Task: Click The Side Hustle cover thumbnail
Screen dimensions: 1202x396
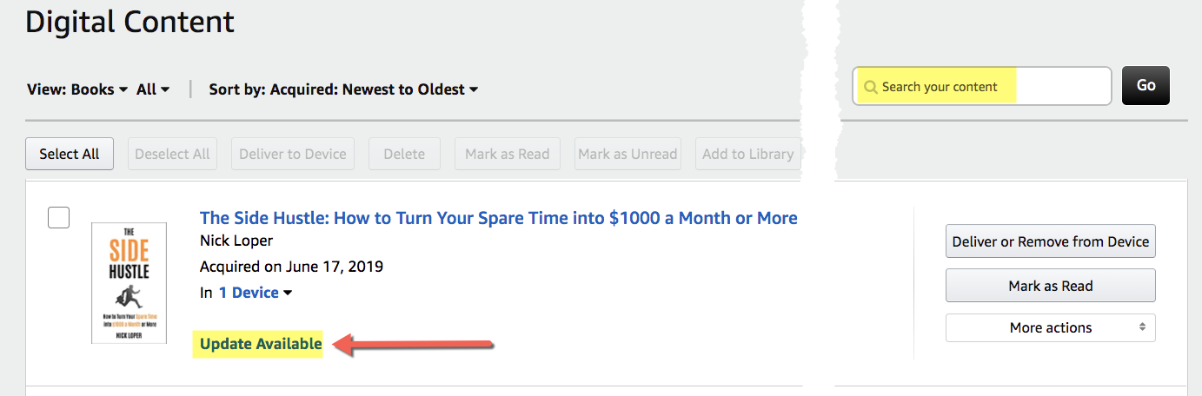Action: coord(129,283)
